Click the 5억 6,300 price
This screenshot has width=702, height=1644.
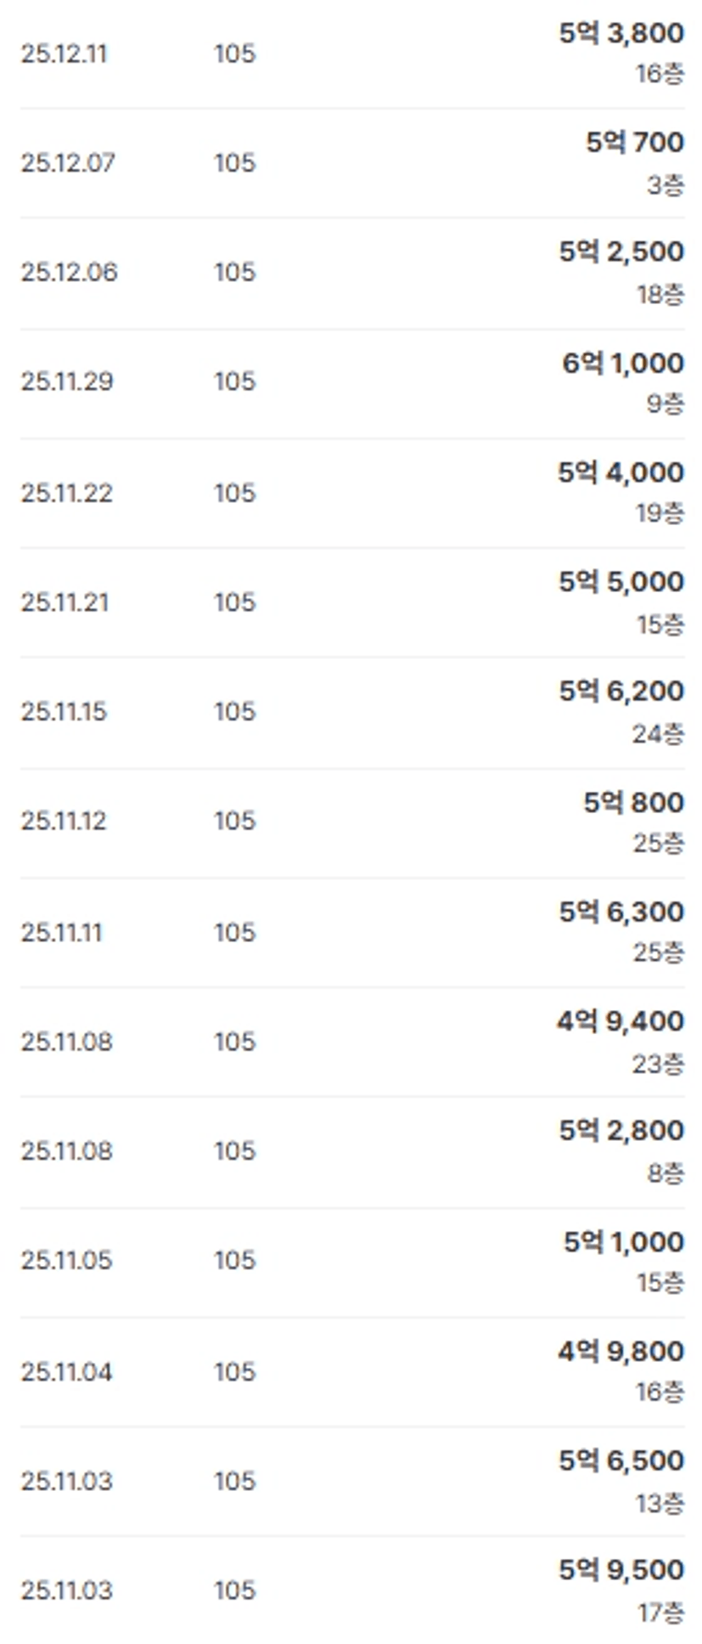(x=621, y=912)
